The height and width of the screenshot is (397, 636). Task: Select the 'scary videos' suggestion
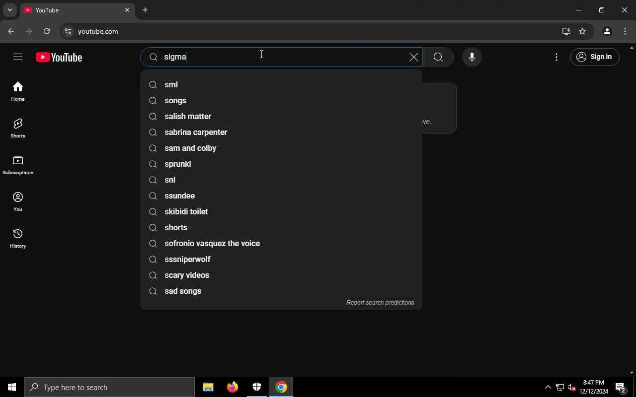coord(281,275)
